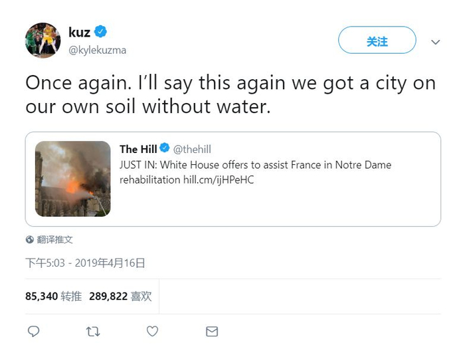Click the globe translate icon
The width and height of the screenshot is (465, 353).
[30, 239]
